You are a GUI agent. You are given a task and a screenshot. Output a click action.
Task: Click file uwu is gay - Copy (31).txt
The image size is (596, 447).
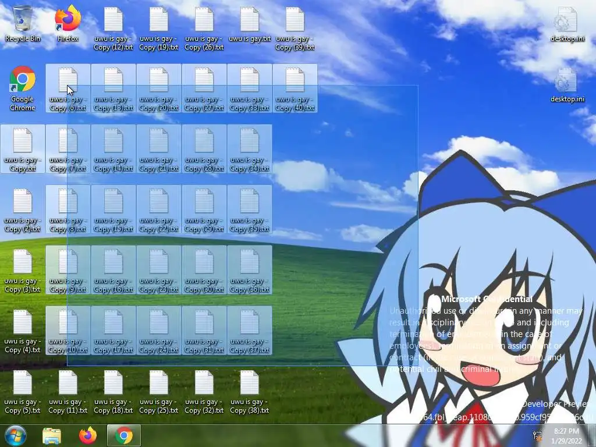click(204, 331)
